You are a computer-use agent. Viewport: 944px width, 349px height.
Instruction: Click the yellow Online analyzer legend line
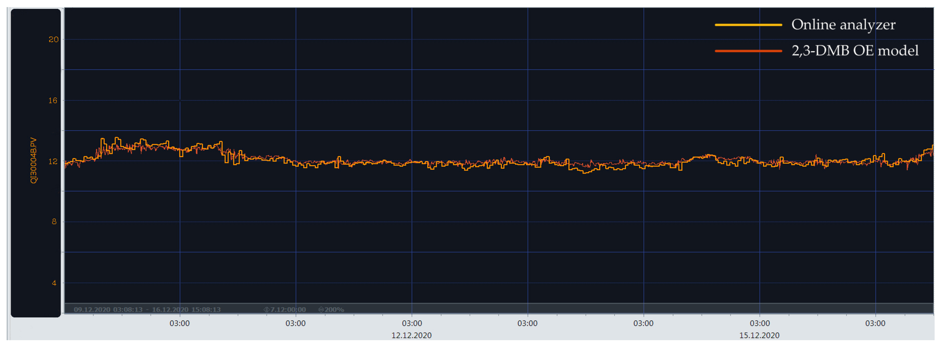point(748,25)
